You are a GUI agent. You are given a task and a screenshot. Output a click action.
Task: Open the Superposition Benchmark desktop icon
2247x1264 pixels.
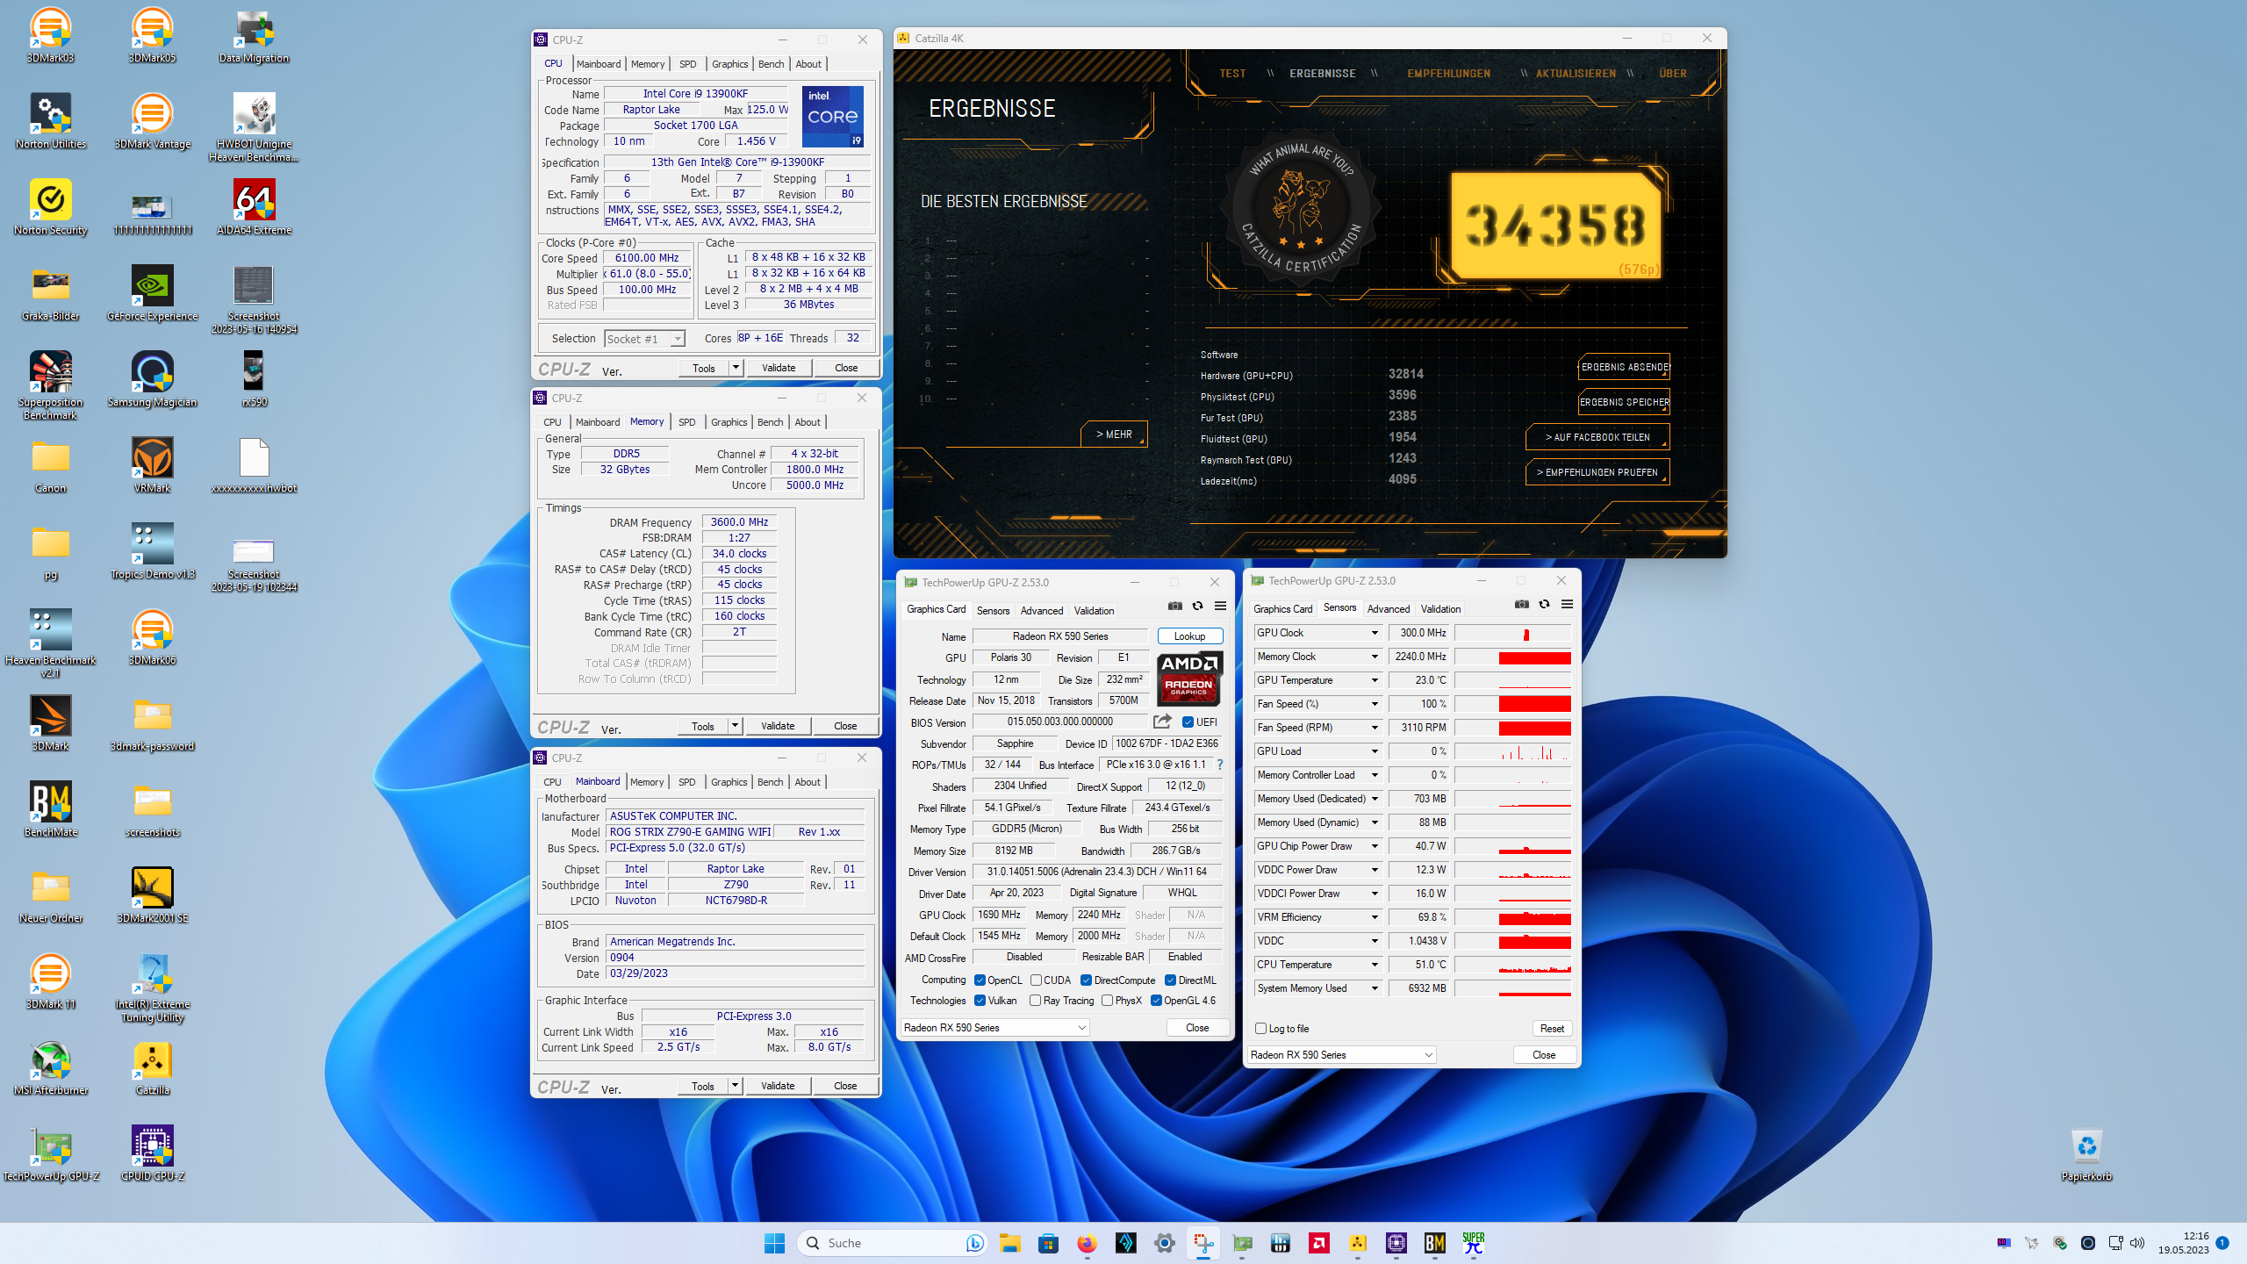point(50,386)
